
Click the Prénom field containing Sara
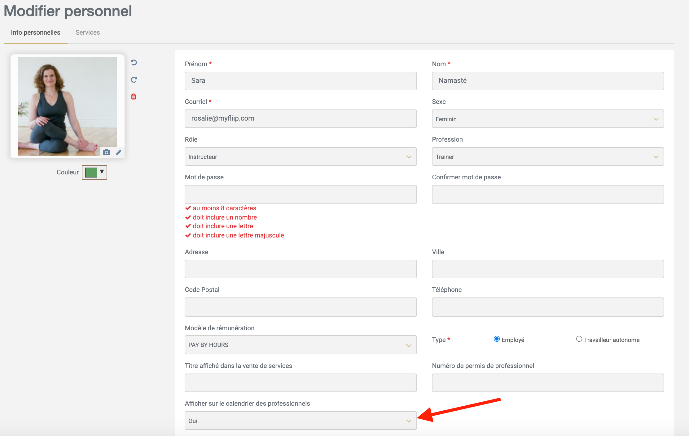tap(301, 81)
